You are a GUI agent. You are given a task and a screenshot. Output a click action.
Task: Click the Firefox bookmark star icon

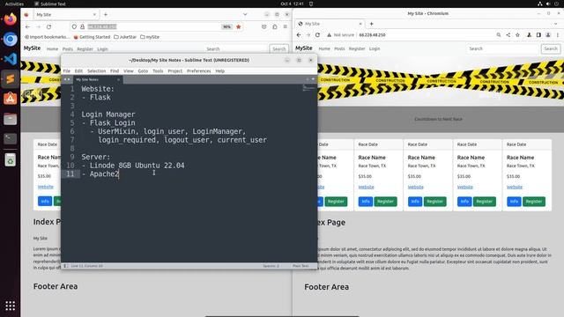pos(239,27)
